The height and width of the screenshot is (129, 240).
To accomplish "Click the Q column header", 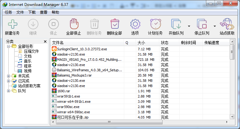I will pos(130,43).
